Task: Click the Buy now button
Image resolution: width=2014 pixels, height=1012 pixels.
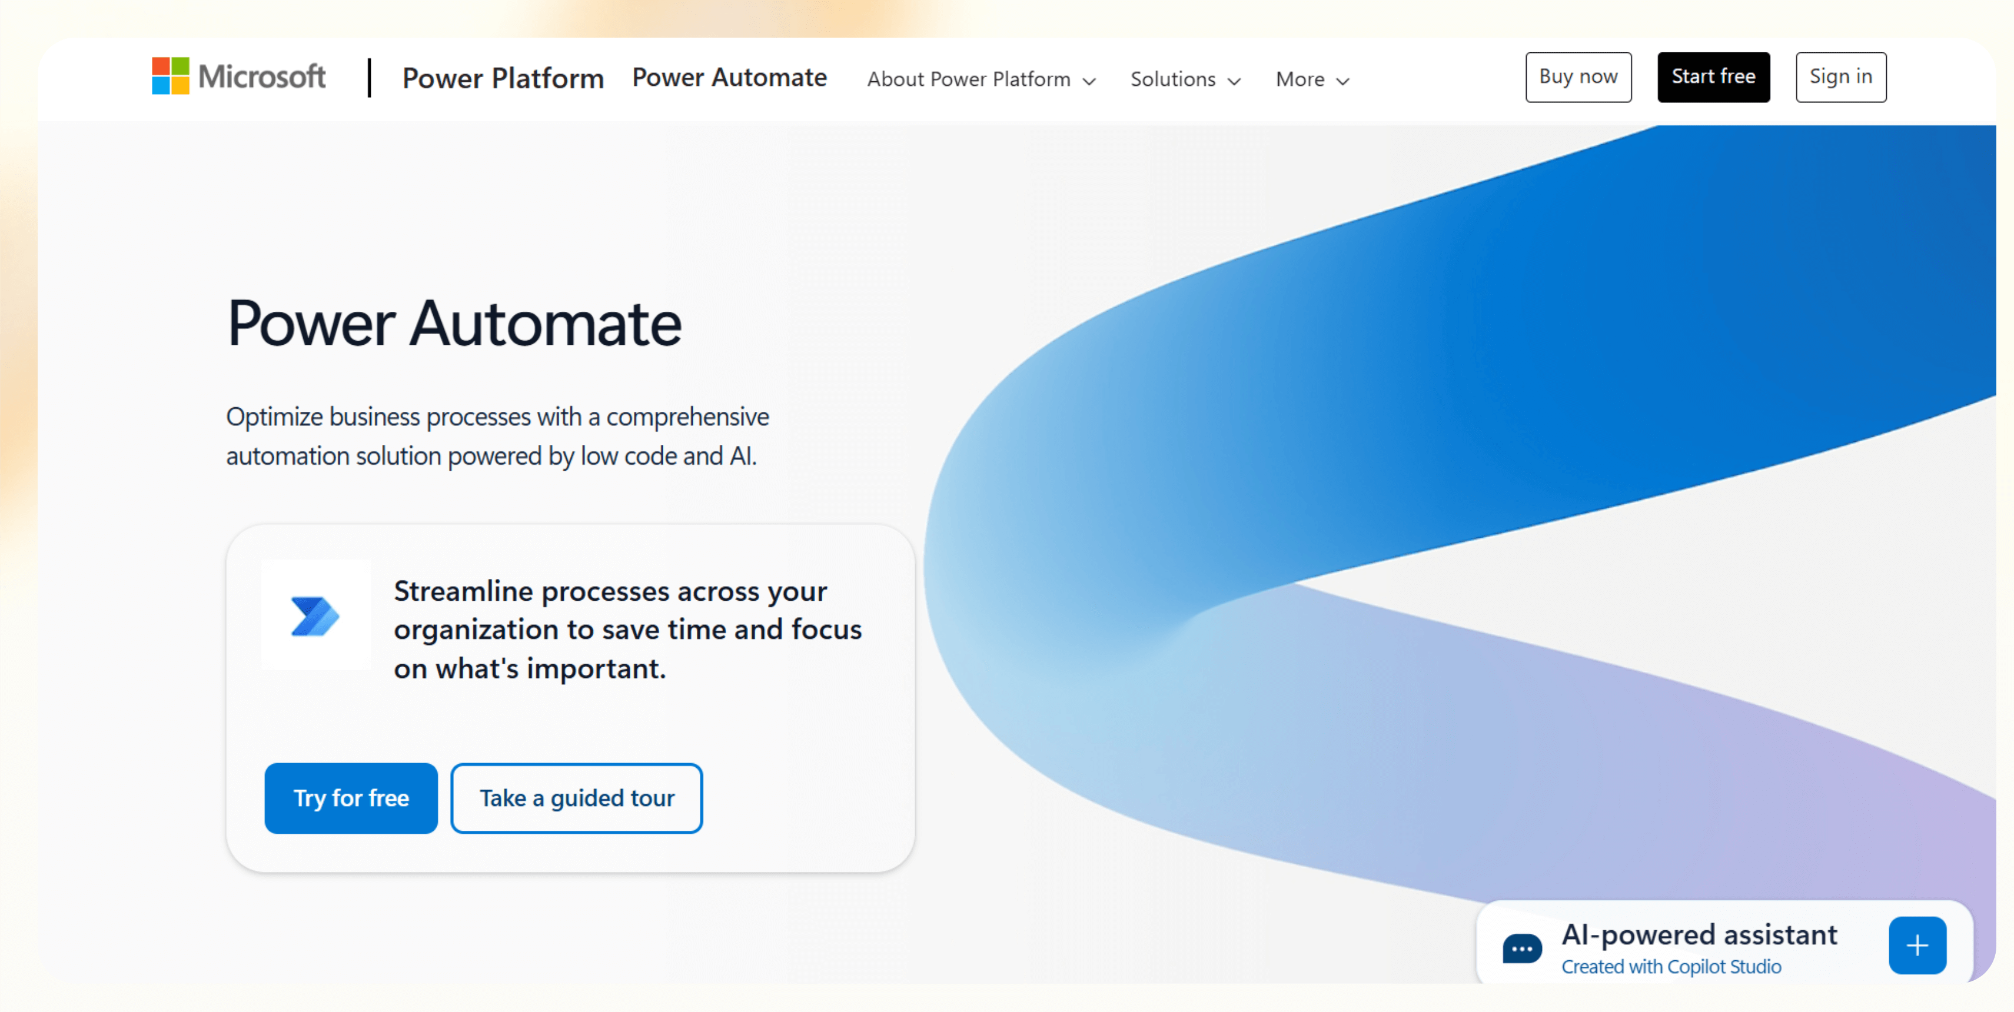Action: pyautogui.click(x=1578, y=76)
